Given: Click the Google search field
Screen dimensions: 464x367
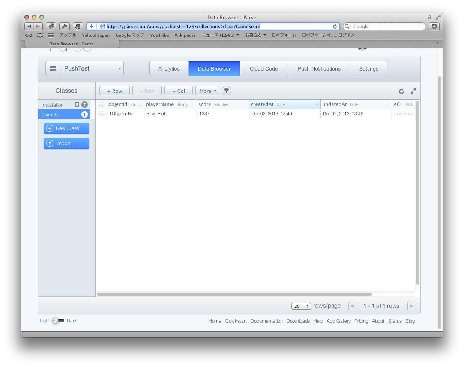Looking at the screenshot, I should [x=384, y=26].
